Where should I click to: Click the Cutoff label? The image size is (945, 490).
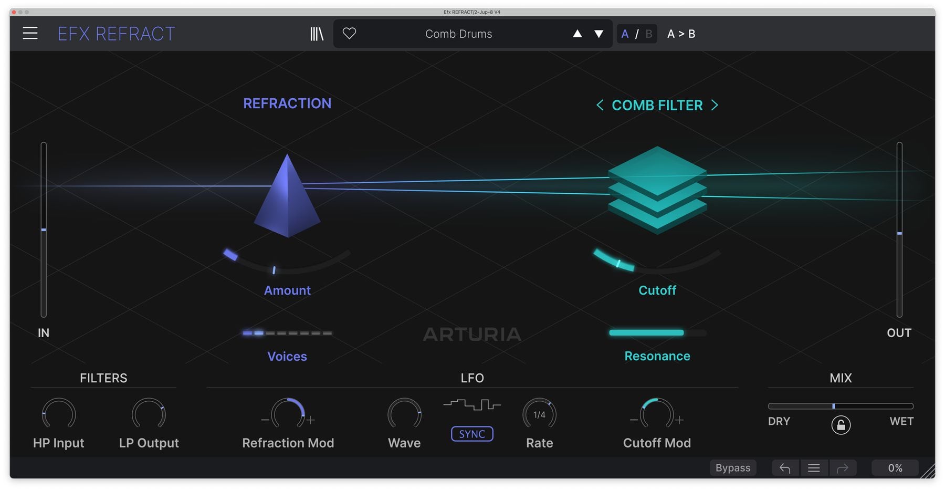[657, 290]
